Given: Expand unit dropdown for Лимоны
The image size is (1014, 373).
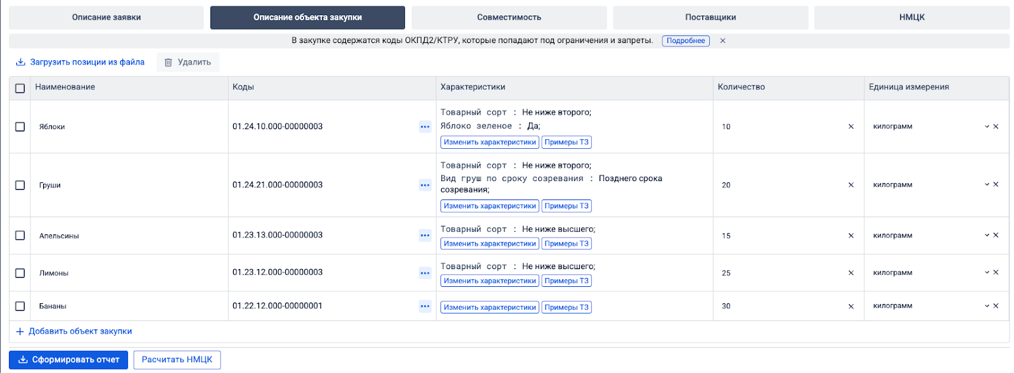Looking at the screenshot, I should (987, 272).
